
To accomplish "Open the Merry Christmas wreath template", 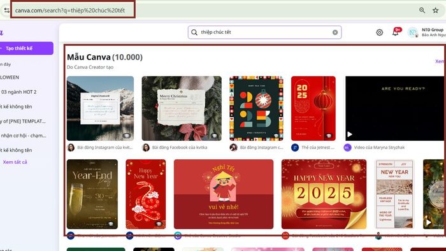I will (x=182, y=108).
